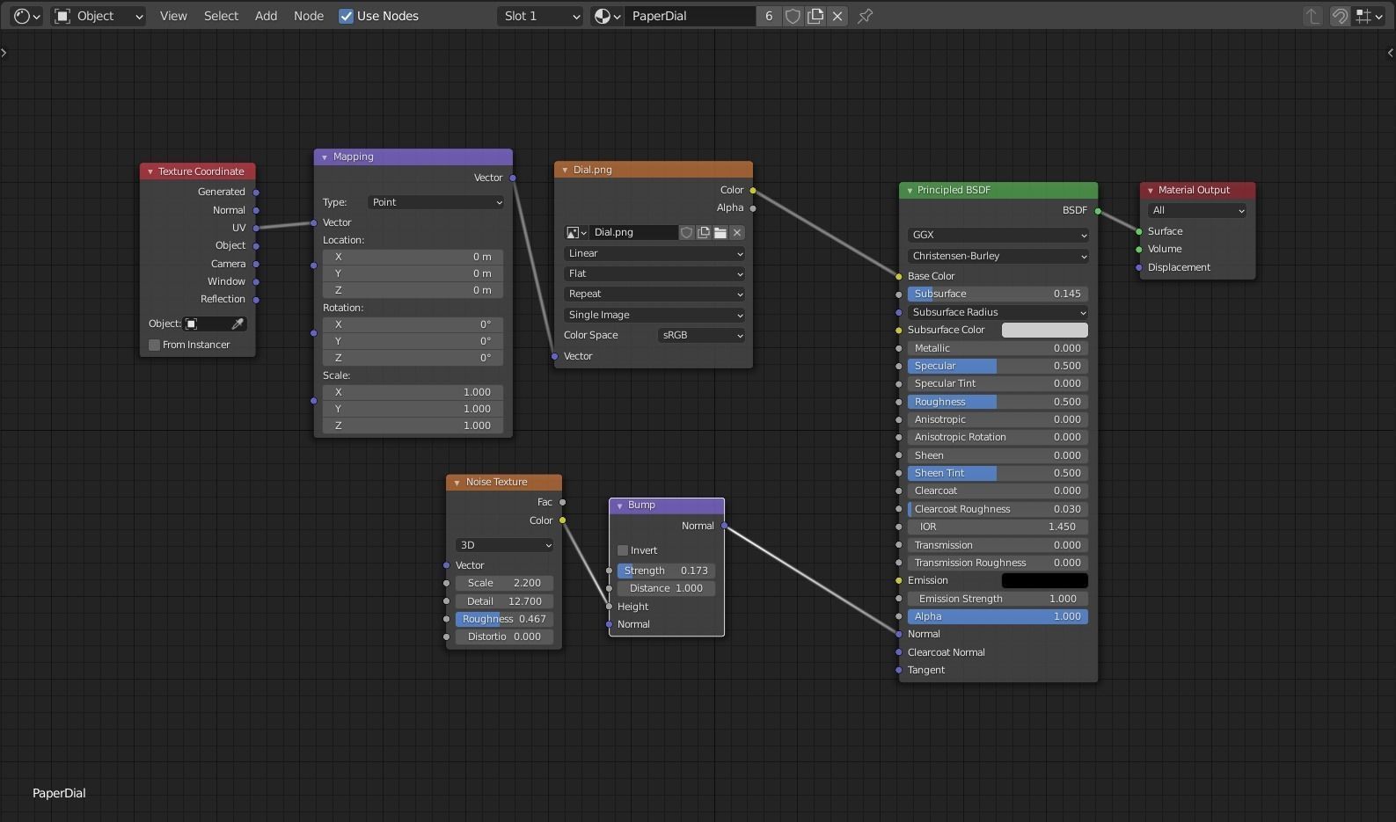Enable the Use Nodes checkbox

(x=347, y=16)
